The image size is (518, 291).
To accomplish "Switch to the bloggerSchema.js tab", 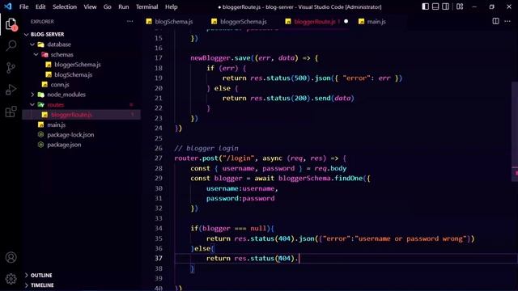I will (244, 22).
